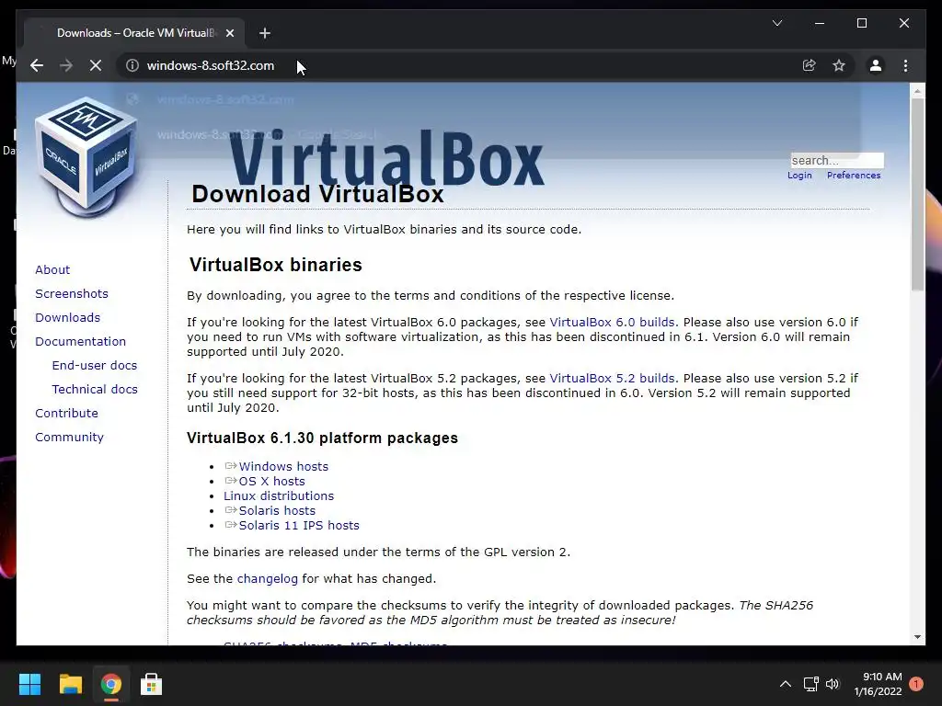Open Microsoft Store from taskbar

tap(151, 684)
